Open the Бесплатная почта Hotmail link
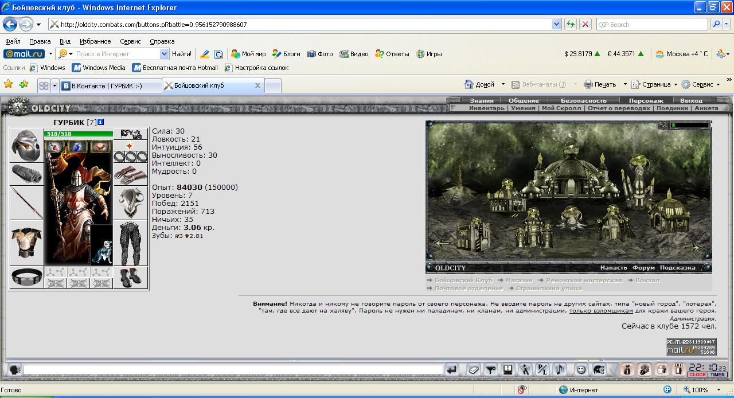Screen dimensions: 734x398 click(x=175, y=68)
